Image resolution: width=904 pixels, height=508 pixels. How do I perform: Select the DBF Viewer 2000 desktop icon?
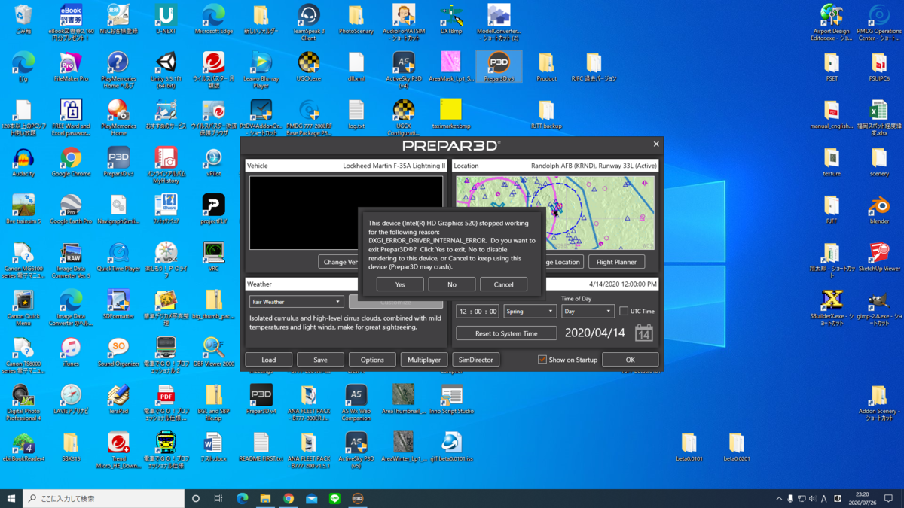click(213, 351)
